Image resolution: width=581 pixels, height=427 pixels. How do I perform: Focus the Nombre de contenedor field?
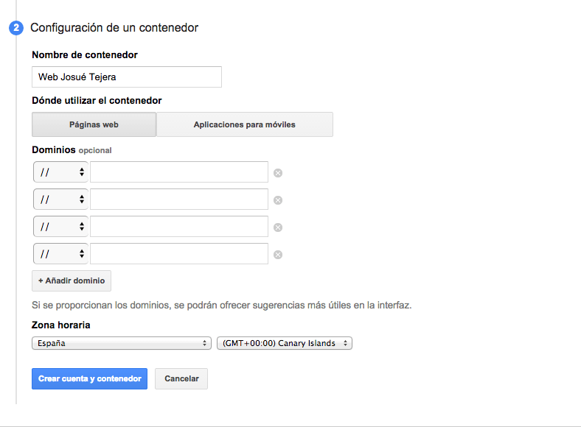(127, 77)
